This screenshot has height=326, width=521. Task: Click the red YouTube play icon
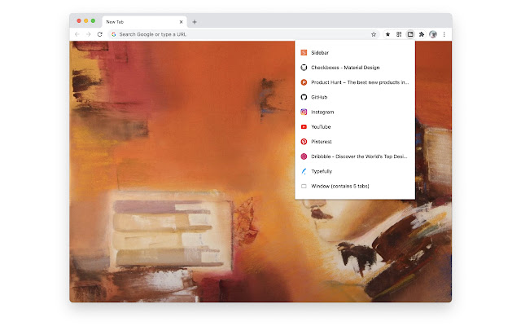(x=304, y=127)
